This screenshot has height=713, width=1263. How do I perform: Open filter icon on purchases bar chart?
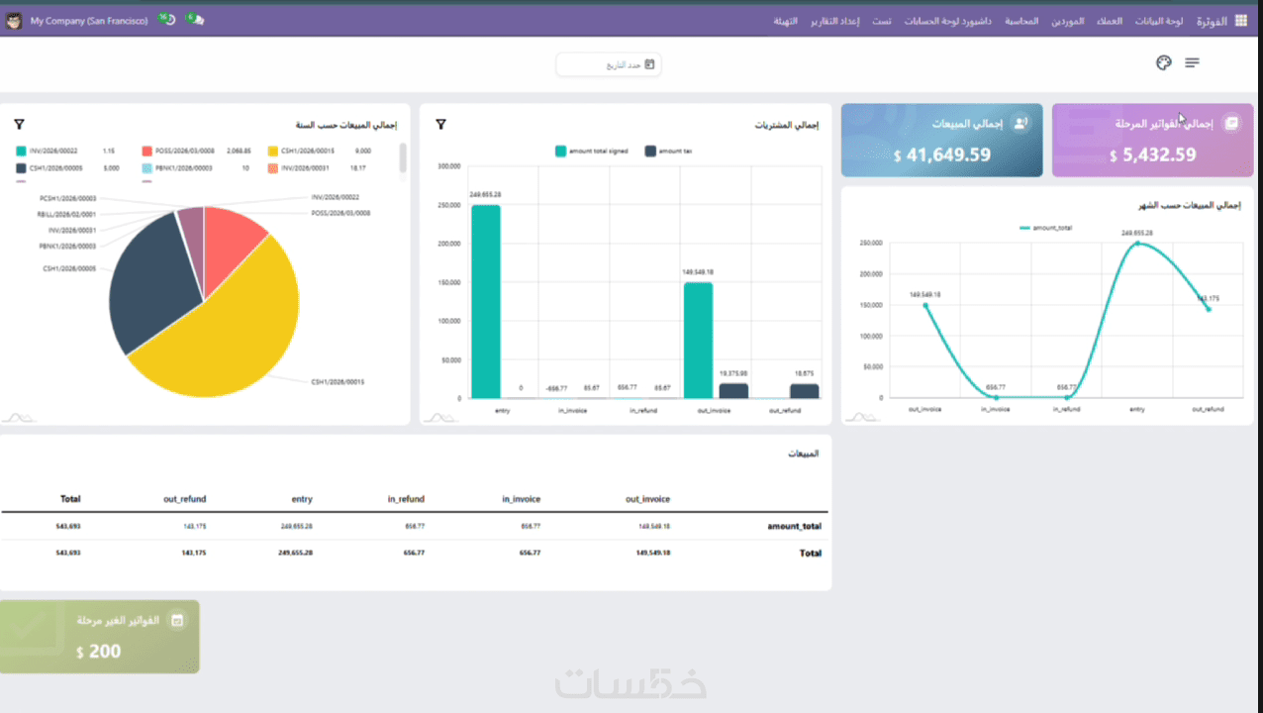point(440,125)
